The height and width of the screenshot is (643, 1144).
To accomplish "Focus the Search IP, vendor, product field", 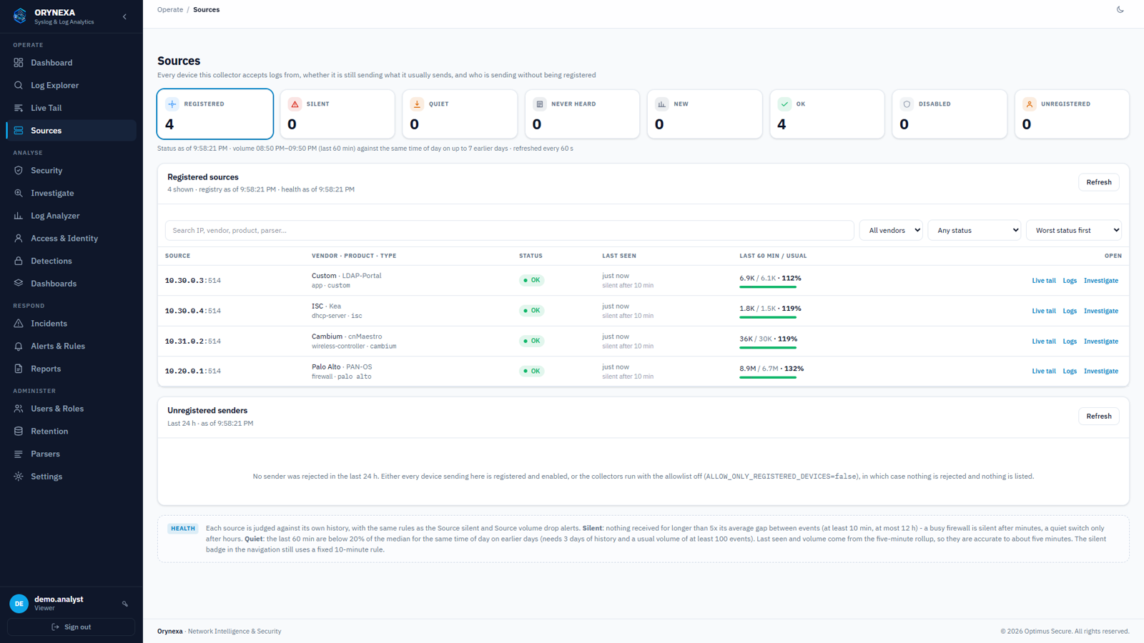I will (509, 230).
